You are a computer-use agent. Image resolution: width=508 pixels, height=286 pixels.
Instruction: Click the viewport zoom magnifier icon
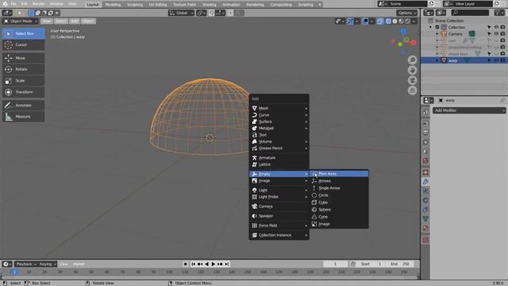pos(412,60)
